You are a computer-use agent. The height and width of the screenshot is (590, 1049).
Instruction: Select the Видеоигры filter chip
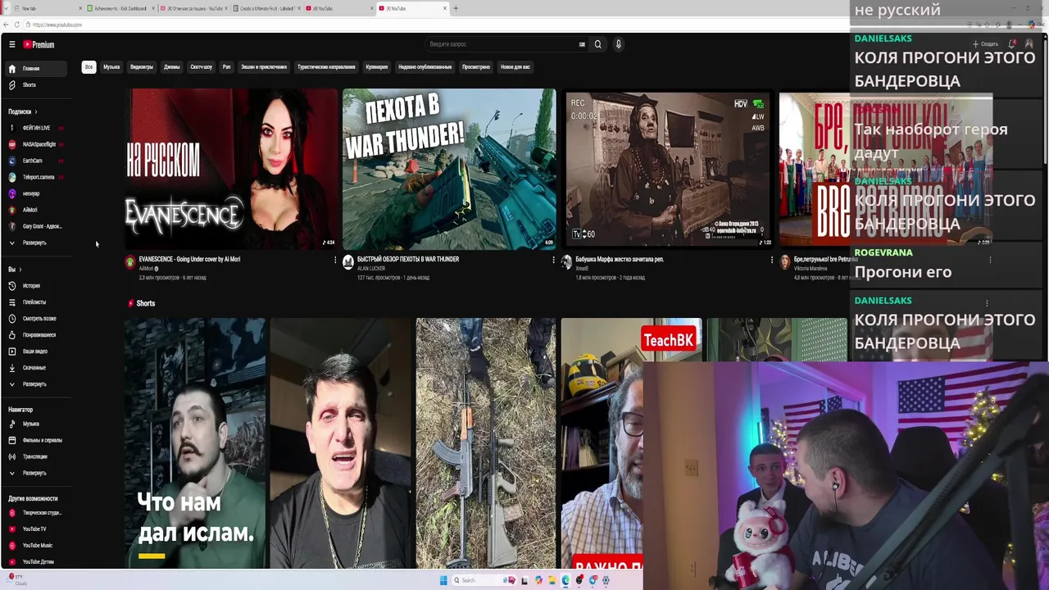click(142, 67)
